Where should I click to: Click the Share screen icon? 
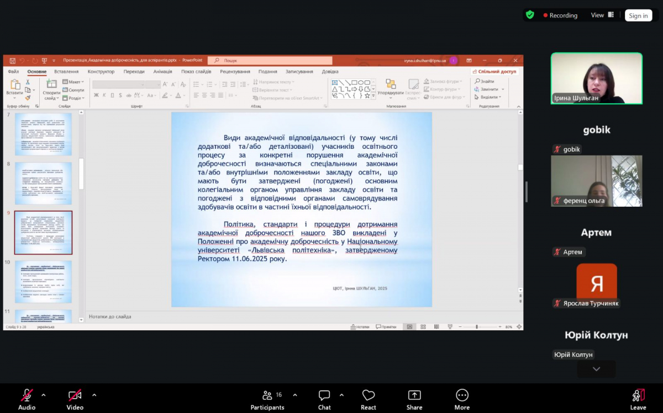(414, 395)
